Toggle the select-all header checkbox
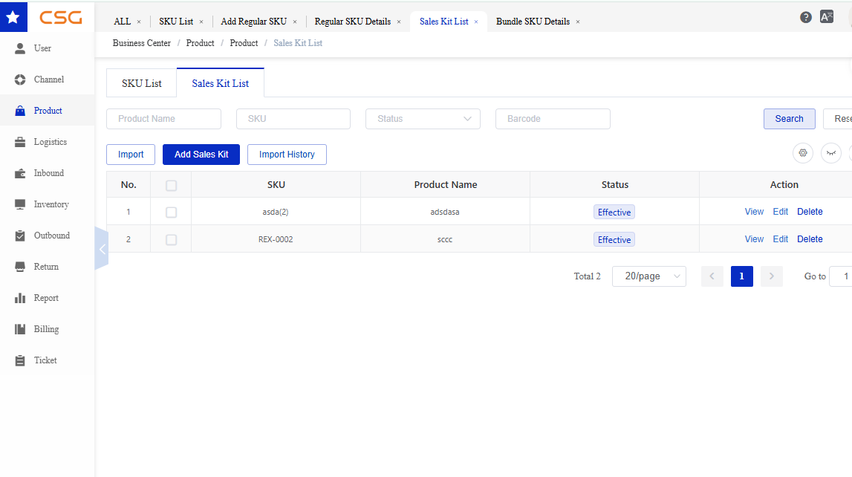852x477 pixels. [x=171, y=186]
